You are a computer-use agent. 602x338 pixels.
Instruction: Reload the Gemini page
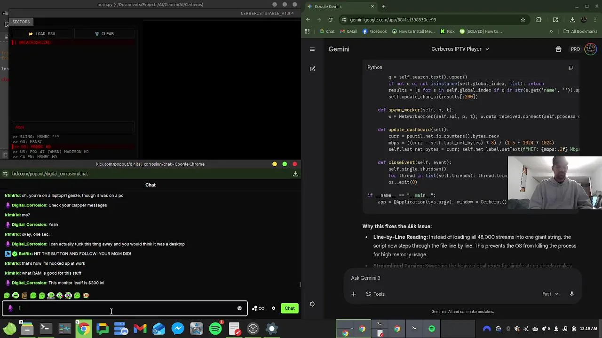[x=331, y=20]
